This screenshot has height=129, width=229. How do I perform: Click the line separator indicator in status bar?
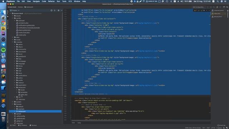208,128
